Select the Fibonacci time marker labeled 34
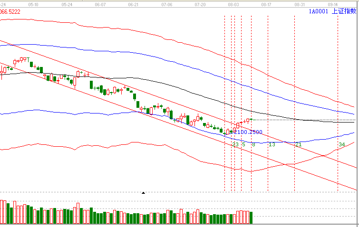The width and height of the screenshot is (359, 227). tap(341, 144)
